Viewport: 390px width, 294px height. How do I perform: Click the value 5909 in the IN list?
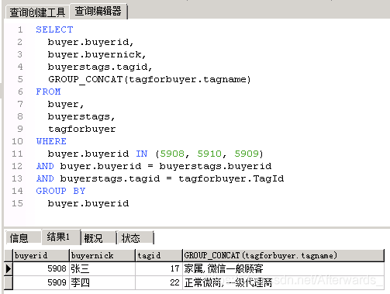[x=247, y=154]
